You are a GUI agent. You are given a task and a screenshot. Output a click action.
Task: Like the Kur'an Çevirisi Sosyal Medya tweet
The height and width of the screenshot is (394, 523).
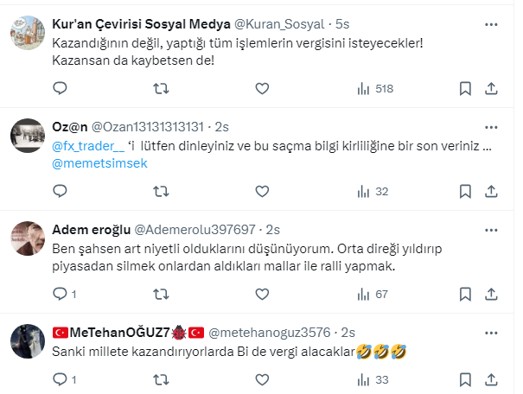(262, 88)
